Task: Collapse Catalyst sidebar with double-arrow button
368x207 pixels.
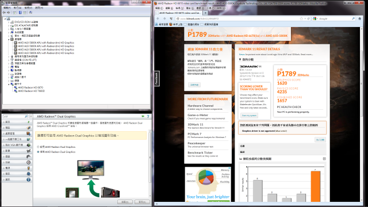Action: [x=30, y=116]
